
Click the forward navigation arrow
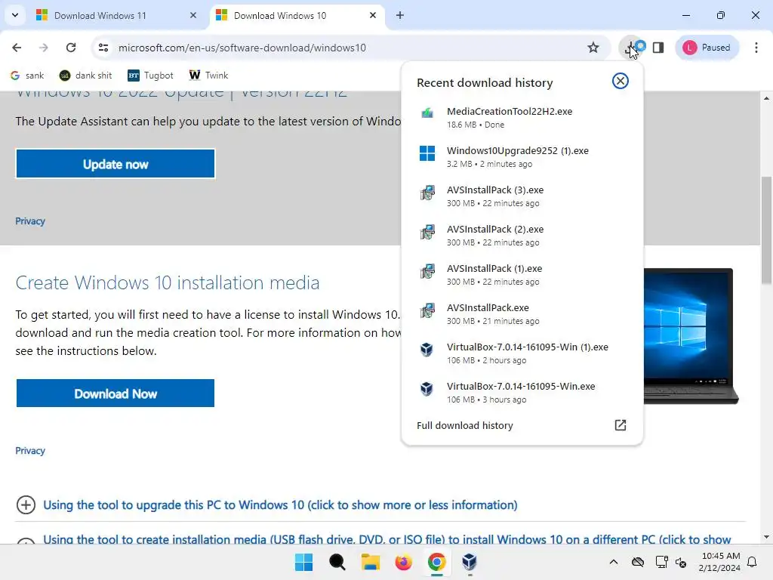pos(43,48)
